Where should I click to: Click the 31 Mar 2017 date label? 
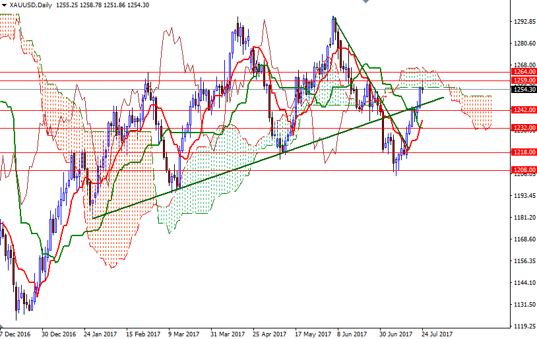(x=228, y=334)
